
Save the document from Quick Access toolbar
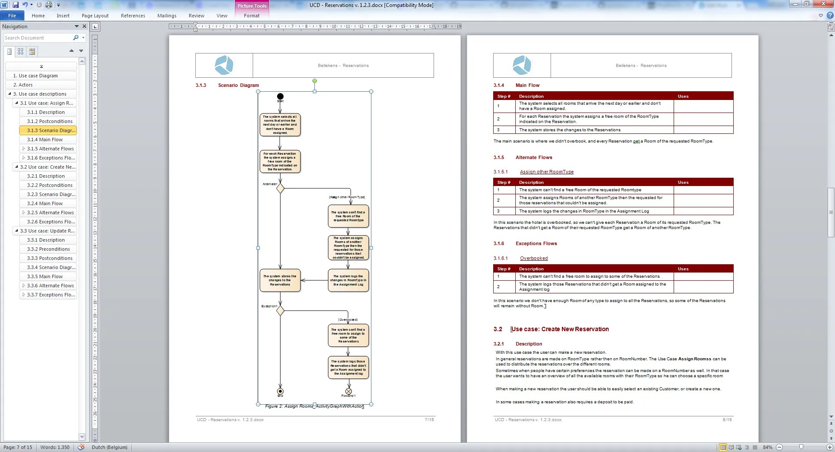click(17, 5)
